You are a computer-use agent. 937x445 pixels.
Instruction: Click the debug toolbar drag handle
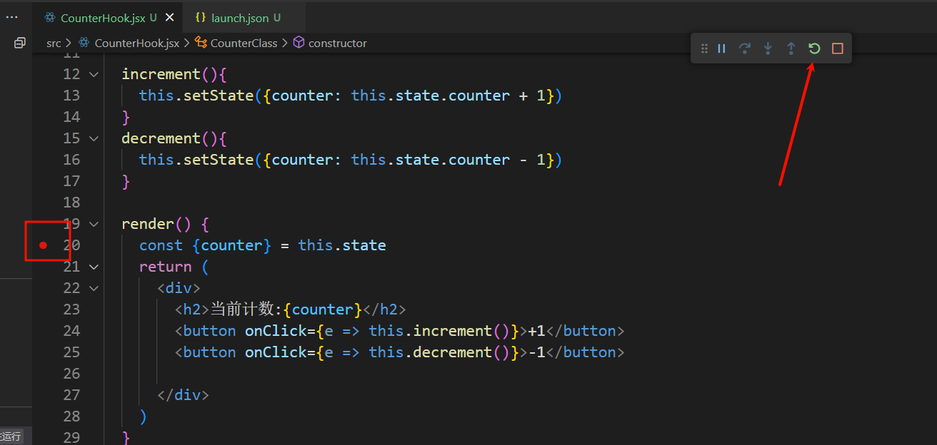(x=704, y=48)
